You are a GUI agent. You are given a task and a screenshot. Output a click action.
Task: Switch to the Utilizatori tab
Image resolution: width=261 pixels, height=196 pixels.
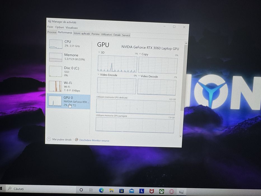pyautogui.click(x=106, y=34)
